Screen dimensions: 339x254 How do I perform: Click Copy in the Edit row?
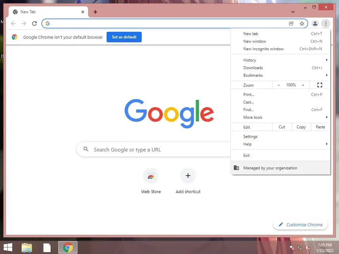pyautogui.click(x=301, y=127)
